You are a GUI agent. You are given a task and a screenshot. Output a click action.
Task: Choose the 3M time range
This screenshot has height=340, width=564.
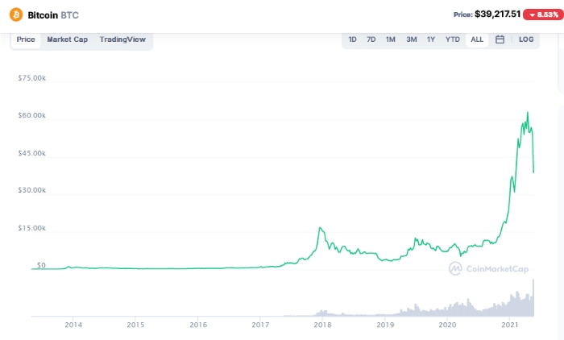pos(411,39)
